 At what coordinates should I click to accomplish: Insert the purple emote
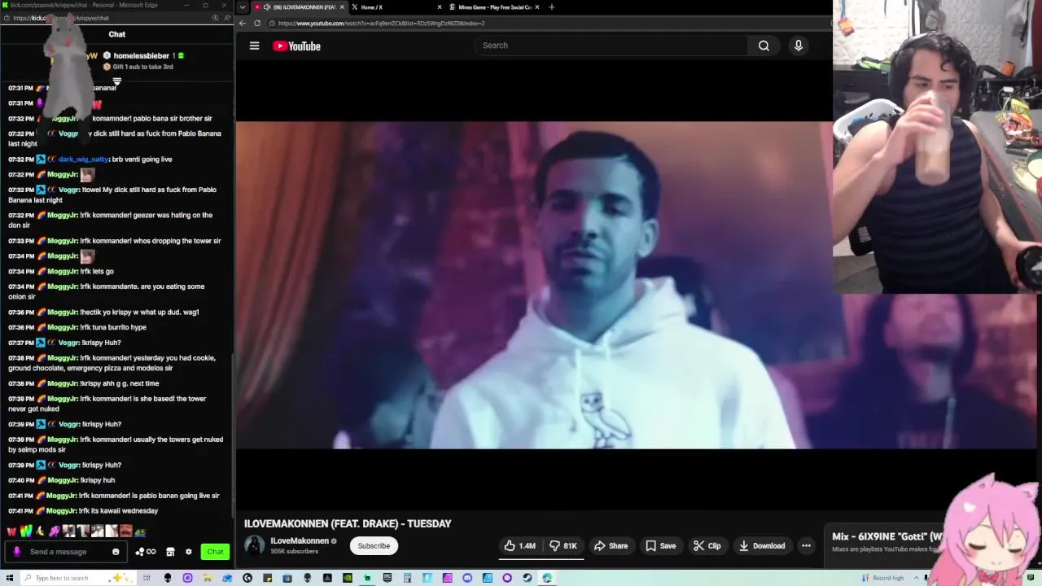click(55, 531)
